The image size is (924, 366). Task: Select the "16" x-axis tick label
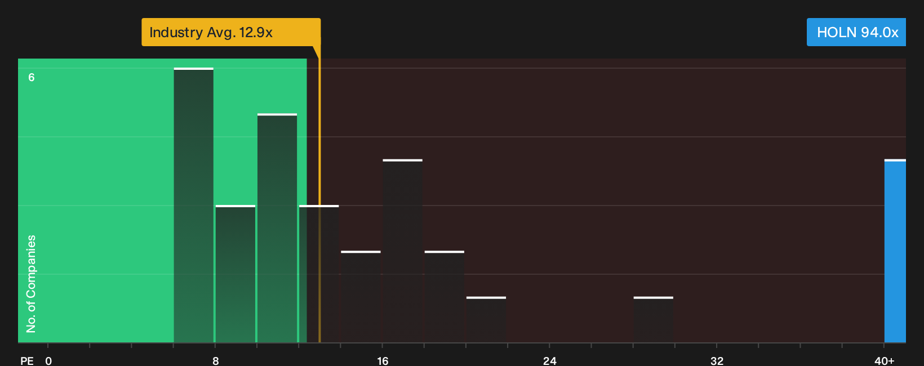click(383, 361)
